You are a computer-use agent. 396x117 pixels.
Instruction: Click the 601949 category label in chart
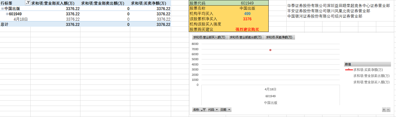(271, 96)
